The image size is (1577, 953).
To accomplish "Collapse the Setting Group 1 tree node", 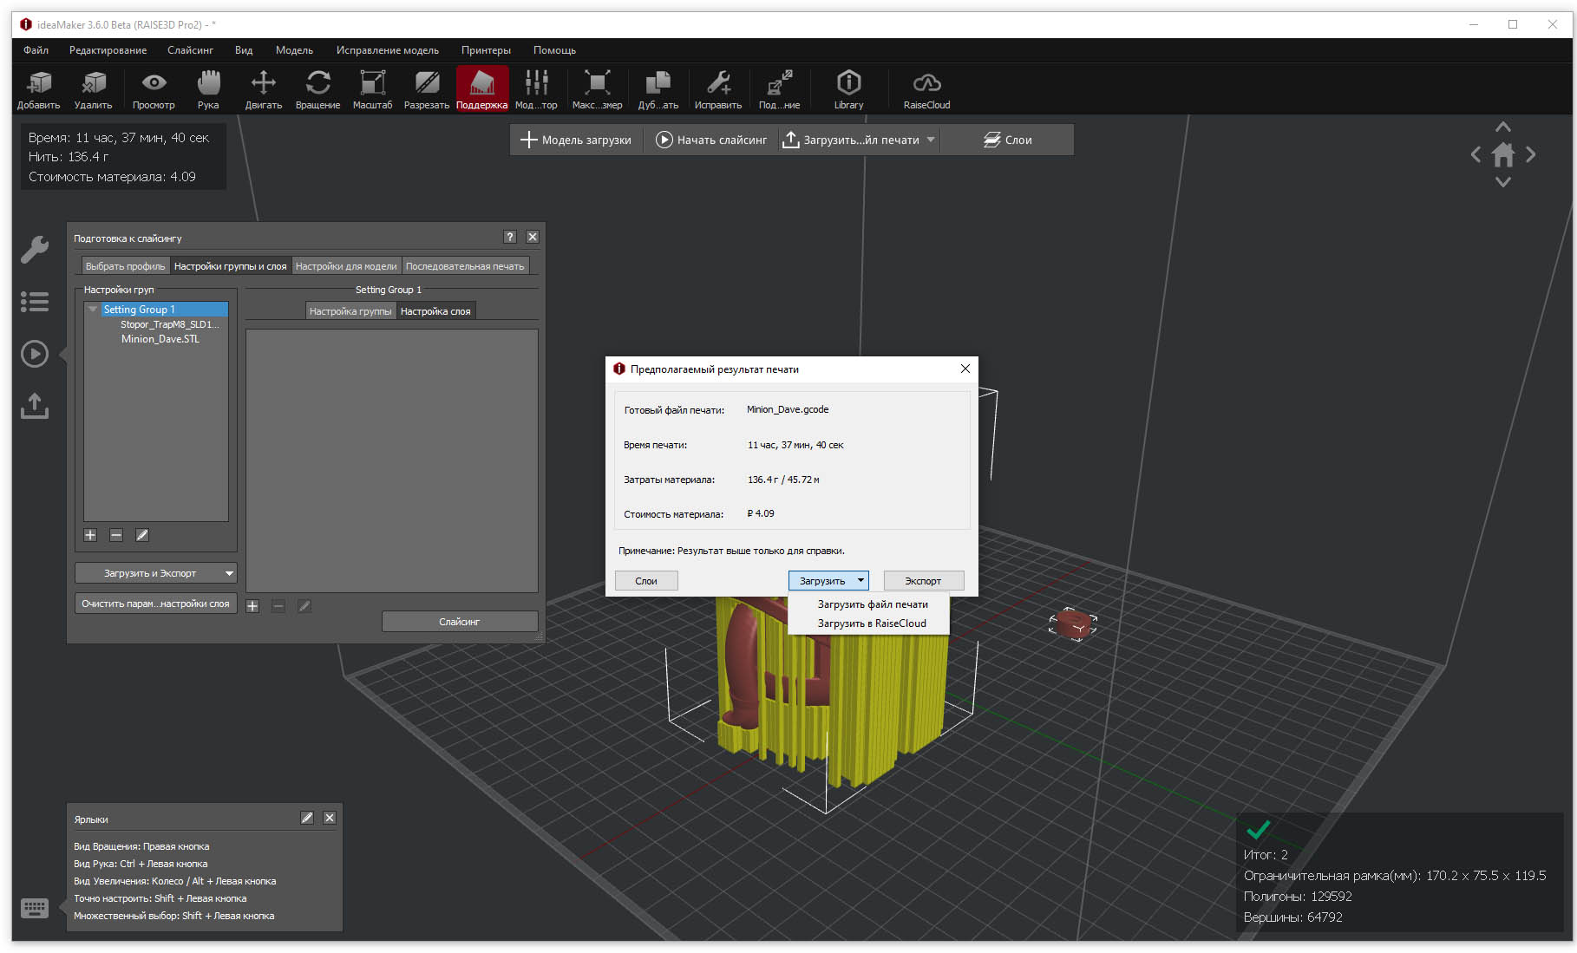I will [93, 310].
